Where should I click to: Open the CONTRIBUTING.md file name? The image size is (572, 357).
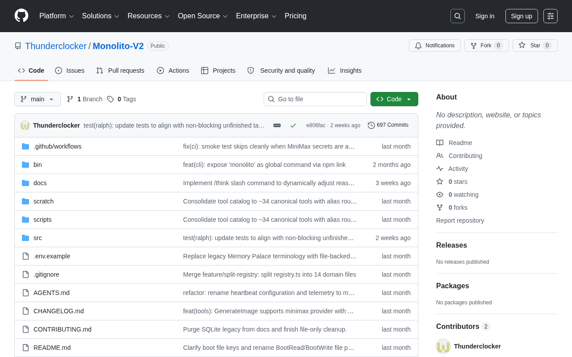pos(63,329)
